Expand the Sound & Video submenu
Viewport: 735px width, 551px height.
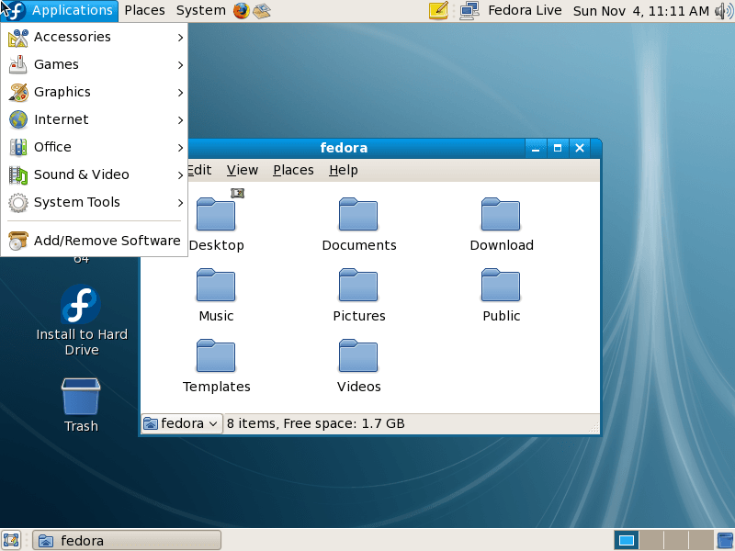pyautogui.click(x=95, y=175)
